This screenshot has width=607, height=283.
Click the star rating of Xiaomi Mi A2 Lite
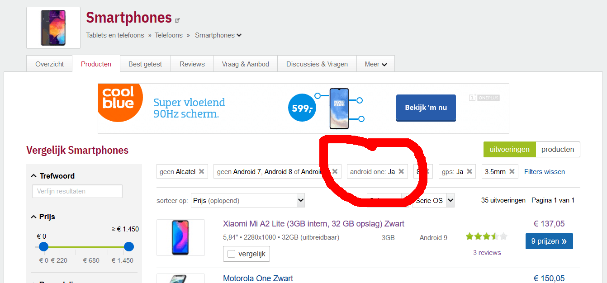[487, 236]
